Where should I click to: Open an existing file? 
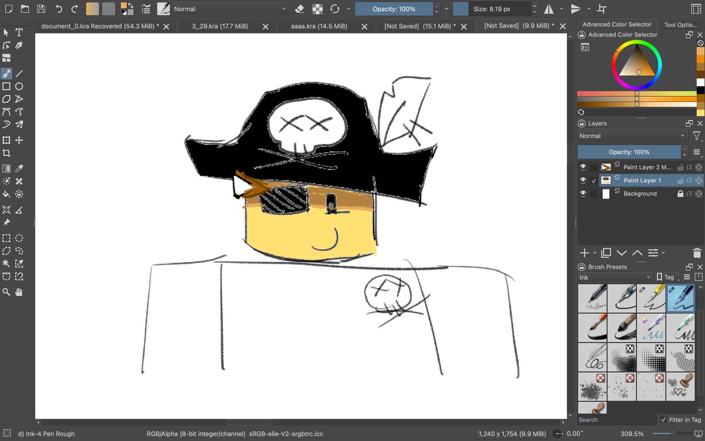24,9
